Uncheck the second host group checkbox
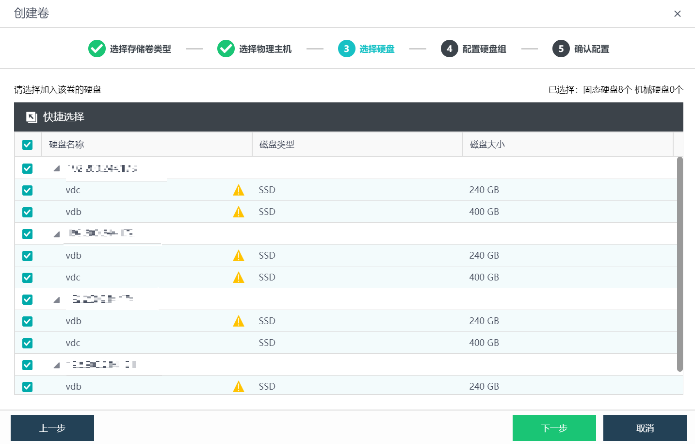This screenshot has width=695, height=444. [x=28, y=234]
